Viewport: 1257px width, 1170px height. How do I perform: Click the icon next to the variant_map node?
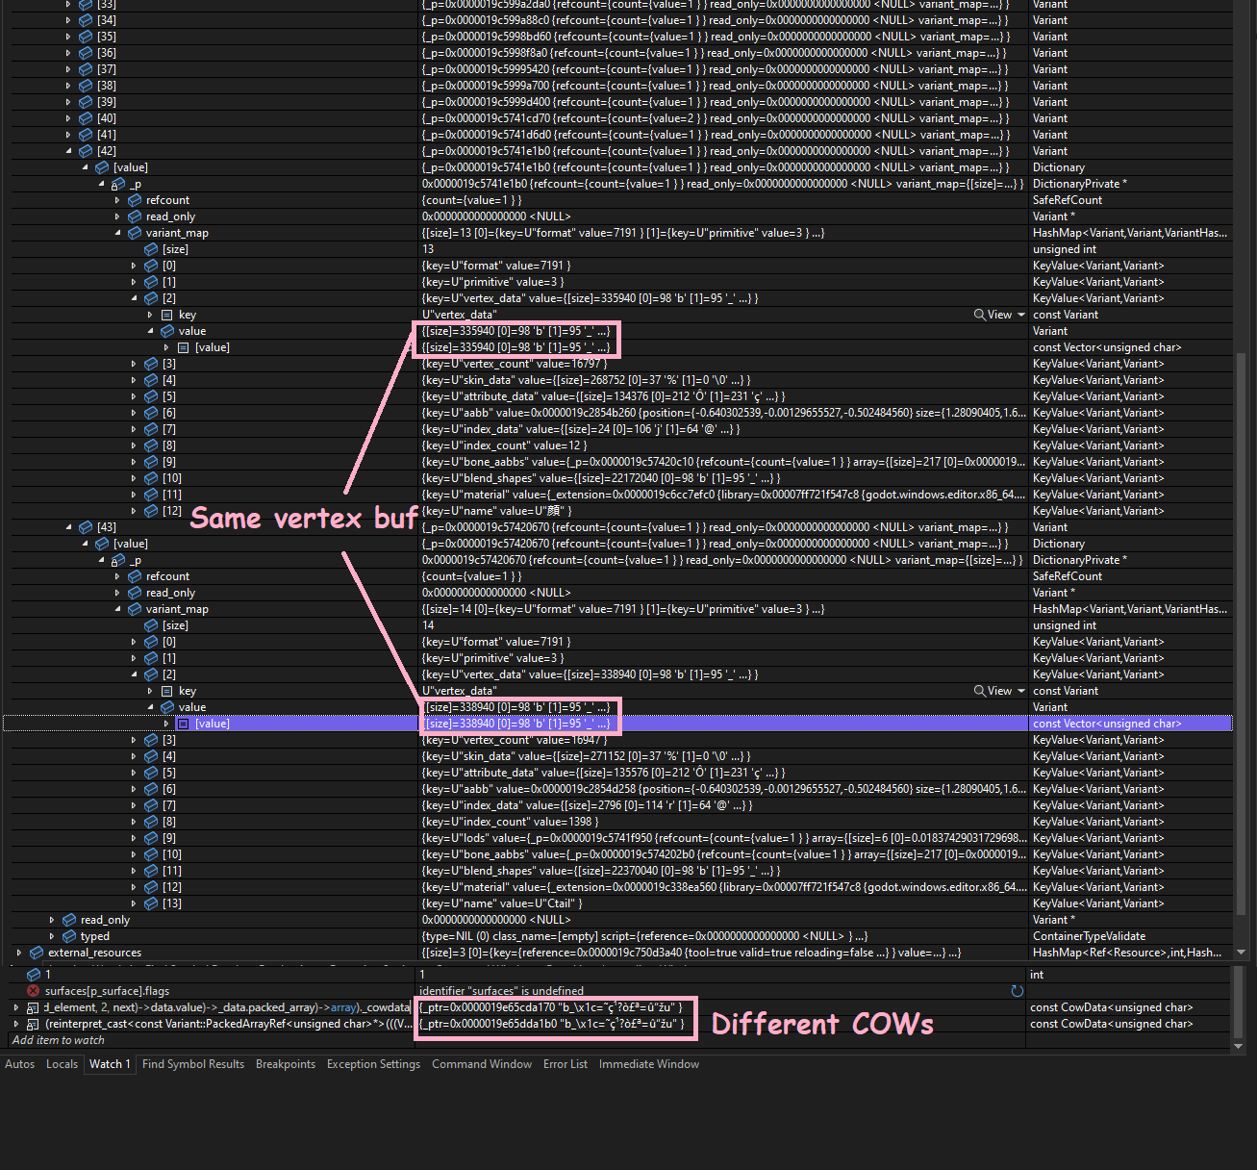(134, 232)
